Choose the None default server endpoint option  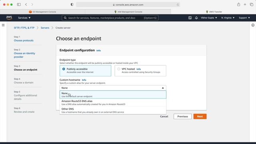click(x=113, y=95)
